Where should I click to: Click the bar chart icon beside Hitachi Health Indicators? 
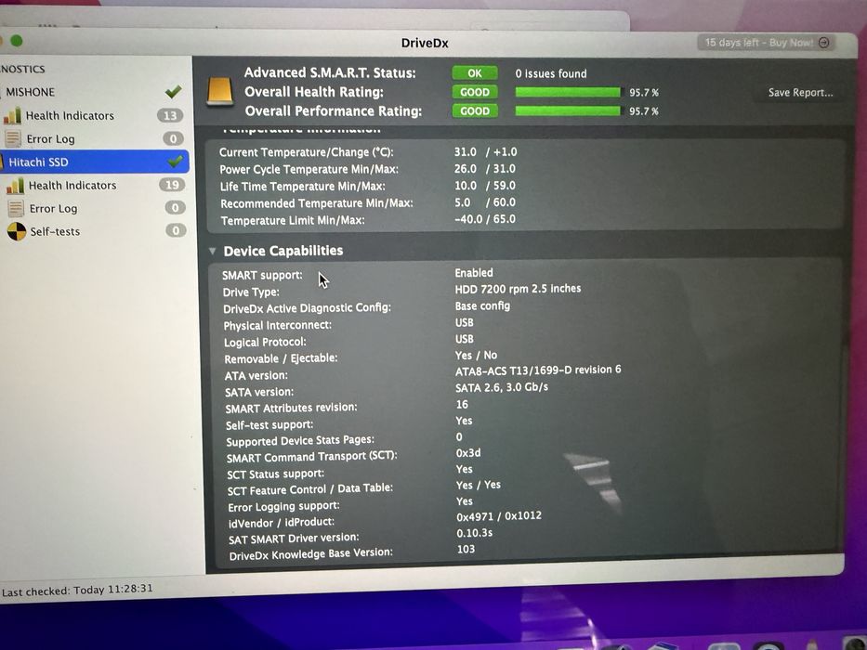click(x=15, y=185)
